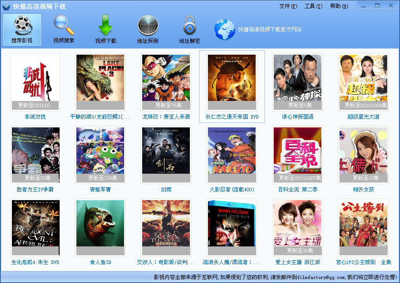Click the 食人鱼3D title link
Viewport: 400px width, 283px height.
[x=100, y=262]
